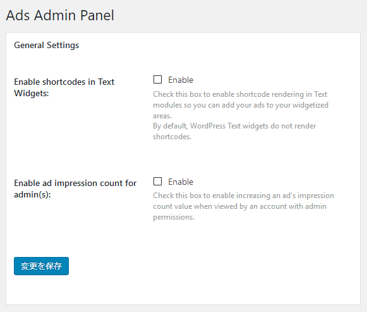Click the Enable label beside the shortcodes checkbox
The width and height of the screenshot is (367, 312).
181,80
